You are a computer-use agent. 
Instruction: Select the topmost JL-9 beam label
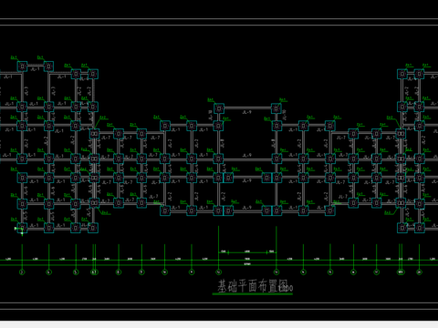246,112
